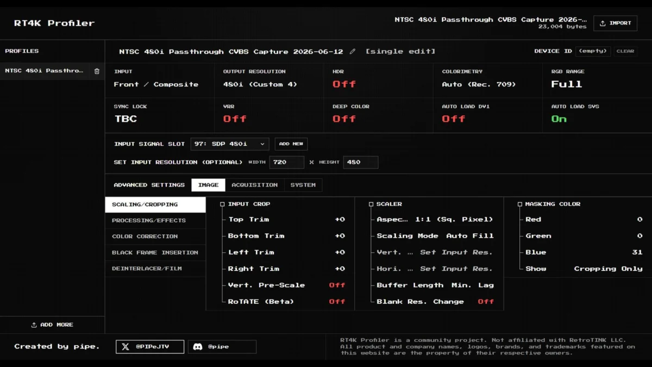Screen dimensions: 652x367
Task: Select Deinterlacer/Film category
Action: (155, 269)
